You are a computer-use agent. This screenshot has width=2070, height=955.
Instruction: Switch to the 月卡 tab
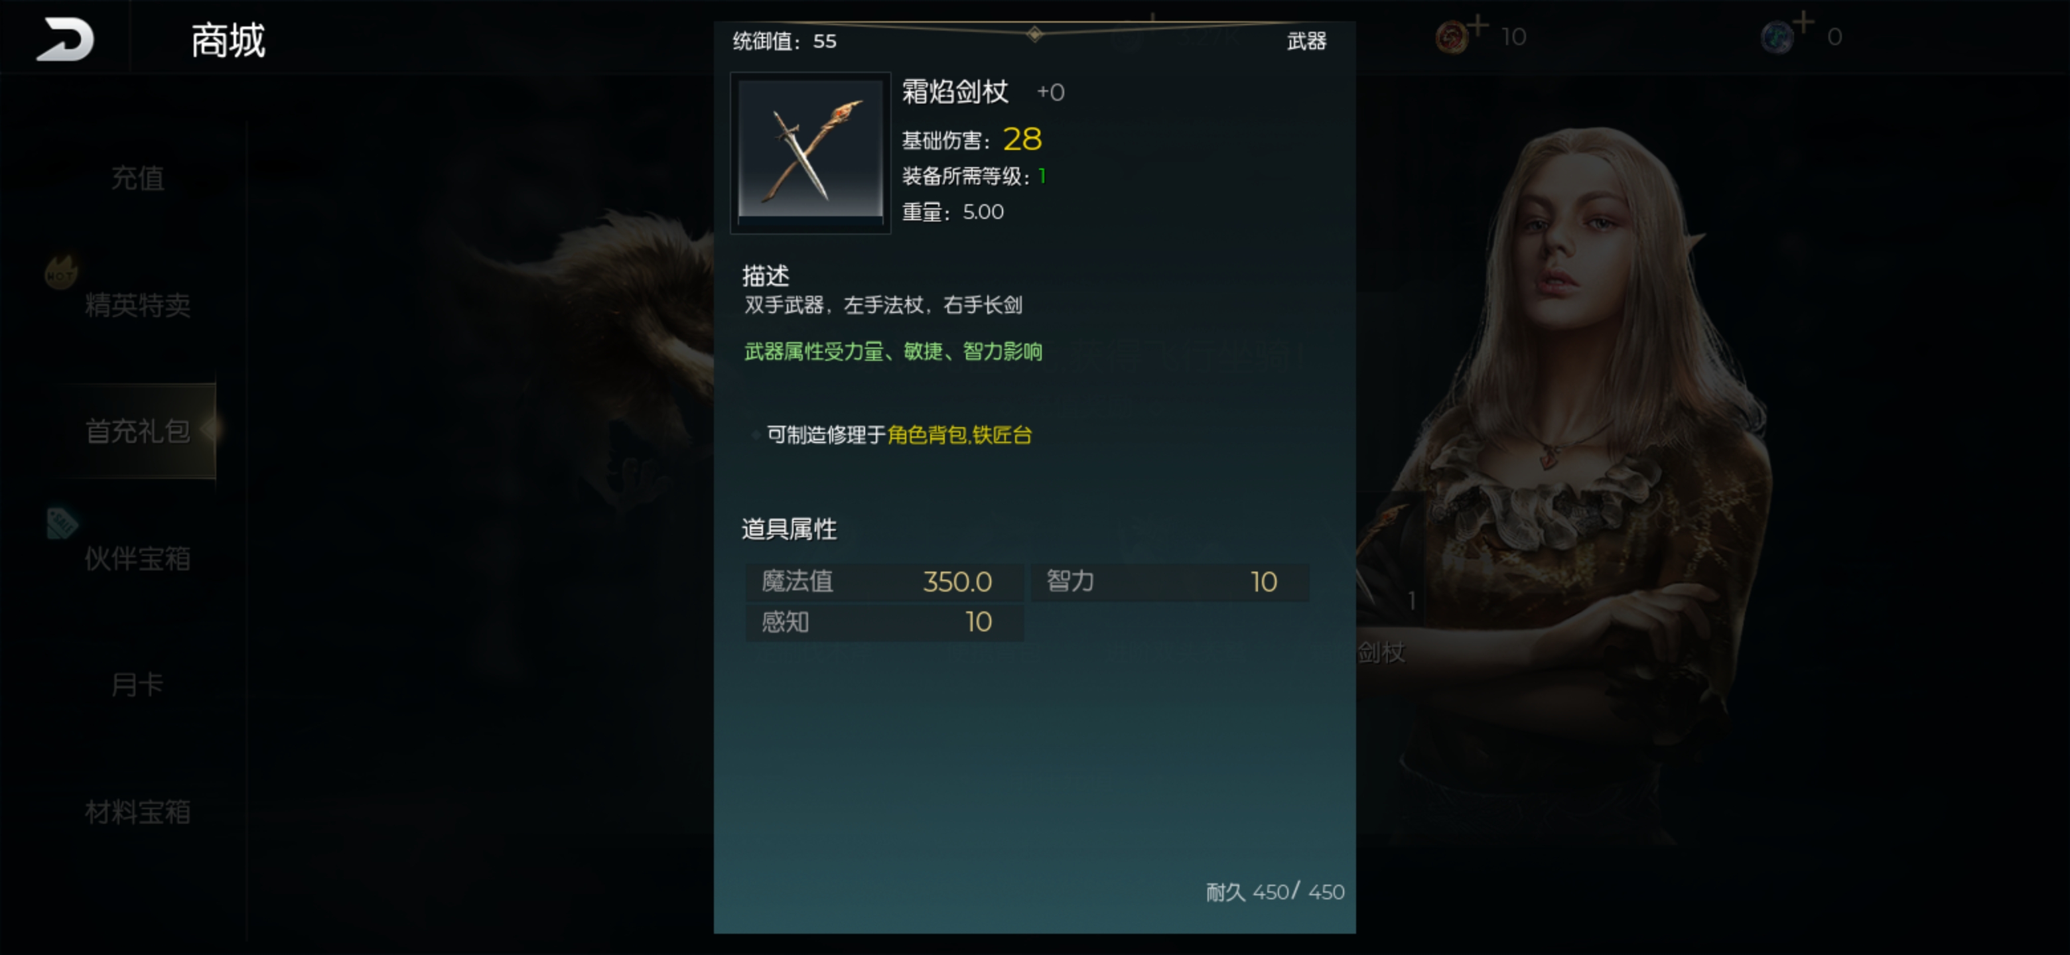[x=137, y=685]
